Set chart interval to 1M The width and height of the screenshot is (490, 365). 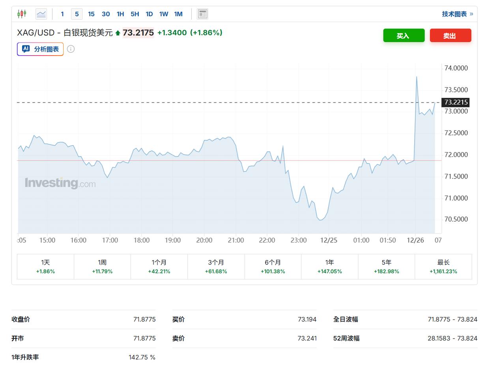178,14
